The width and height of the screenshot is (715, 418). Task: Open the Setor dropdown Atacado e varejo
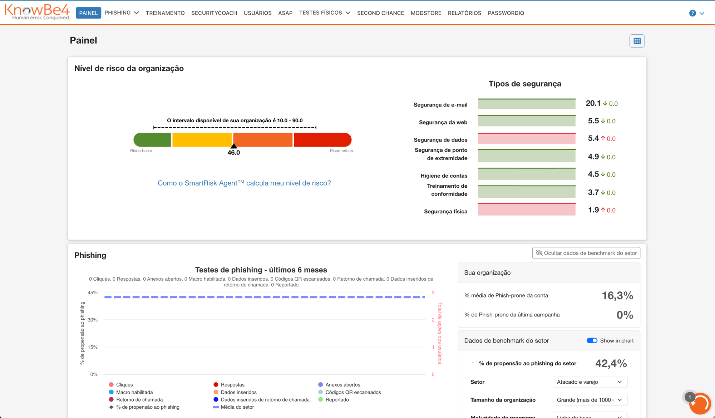tap(590, 382)
